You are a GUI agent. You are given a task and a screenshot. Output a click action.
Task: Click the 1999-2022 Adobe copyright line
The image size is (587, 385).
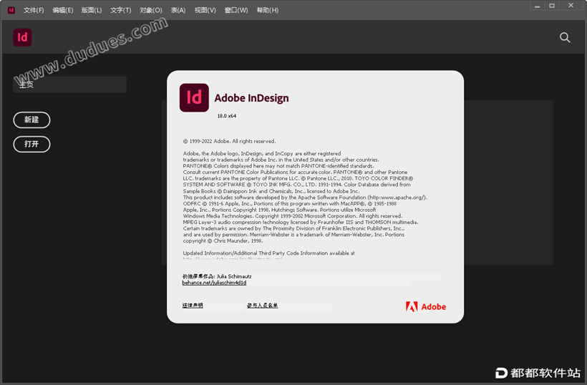click(230, 141)
